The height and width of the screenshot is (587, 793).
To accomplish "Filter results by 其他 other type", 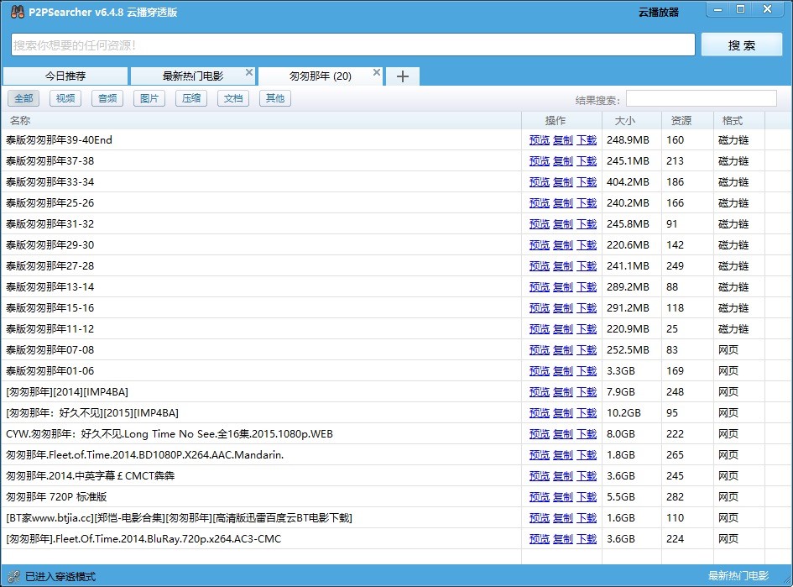I will click(274, 98).
